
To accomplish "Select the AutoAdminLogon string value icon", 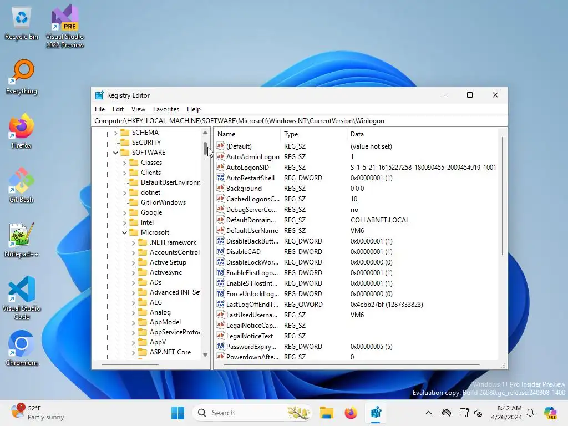I will tap(221, 156).
